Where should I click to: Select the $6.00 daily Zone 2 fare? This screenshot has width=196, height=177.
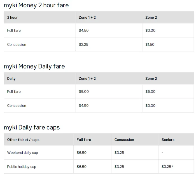click(x=150, y=91)
